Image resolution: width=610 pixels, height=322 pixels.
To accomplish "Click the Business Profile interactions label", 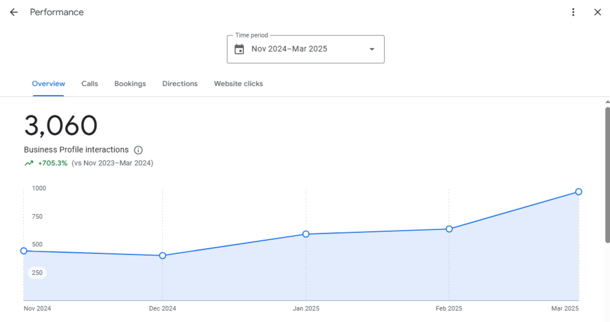I will (76, 150).
